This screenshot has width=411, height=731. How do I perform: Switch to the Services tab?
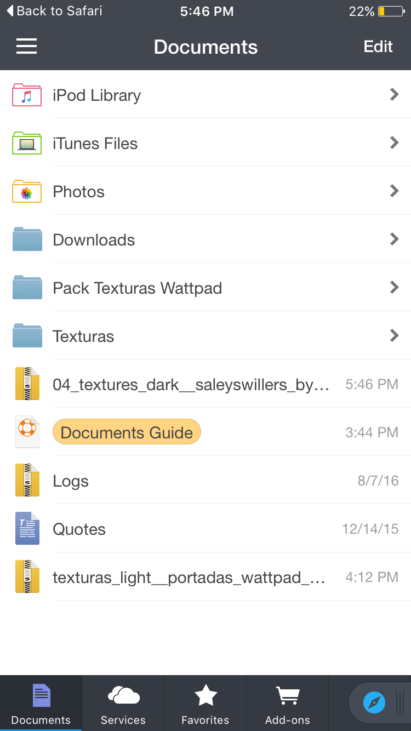coord(123,704)
